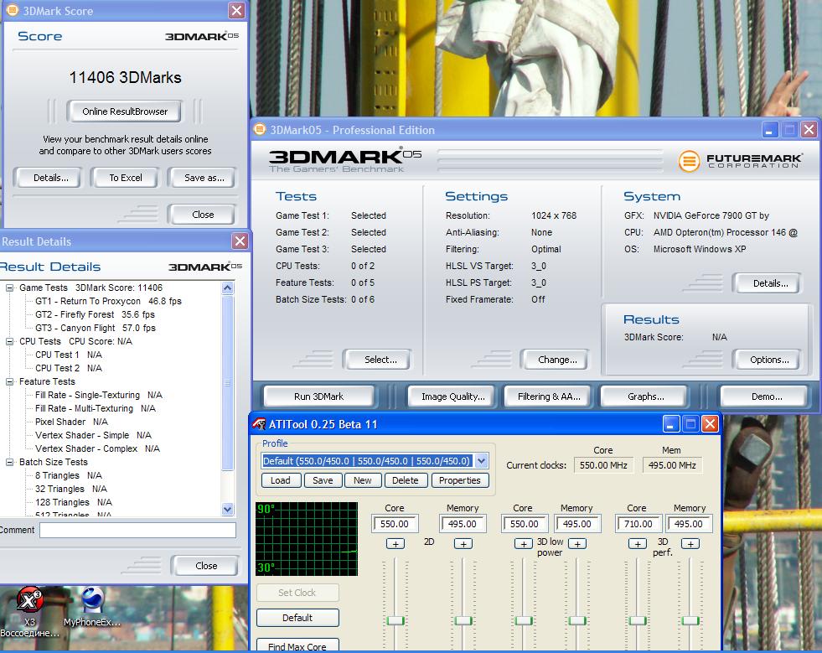
Task: Click Change... under Settings
Action: (x=557, y=360)
